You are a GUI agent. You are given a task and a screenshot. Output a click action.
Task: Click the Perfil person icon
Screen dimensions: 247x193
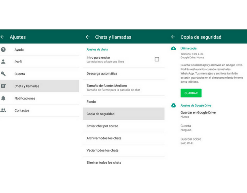3,62
